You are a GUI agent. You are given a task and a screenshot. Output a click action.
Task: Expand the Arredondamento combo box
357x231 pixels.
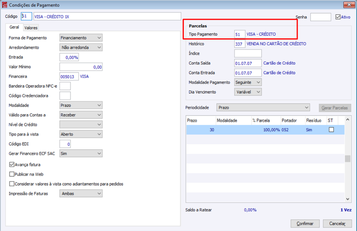point(81,47)
